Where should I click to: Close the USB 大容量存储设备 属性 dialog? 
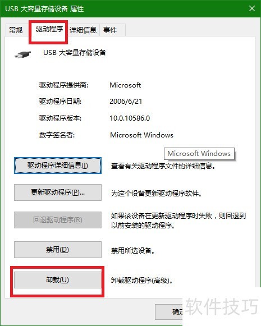coord(252,8)
